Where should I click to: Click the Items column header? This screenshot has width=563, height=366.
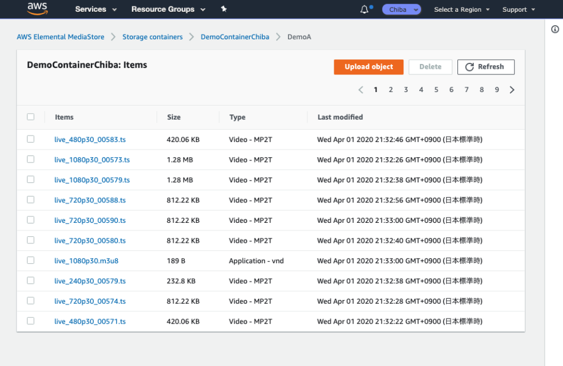pyautogui.click(x=65, y=117)
